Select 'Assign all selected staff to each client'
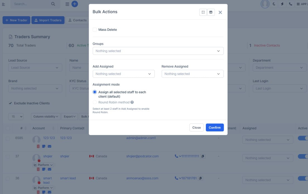The height and width of the screenshot is (194, 308). [95, 92]
